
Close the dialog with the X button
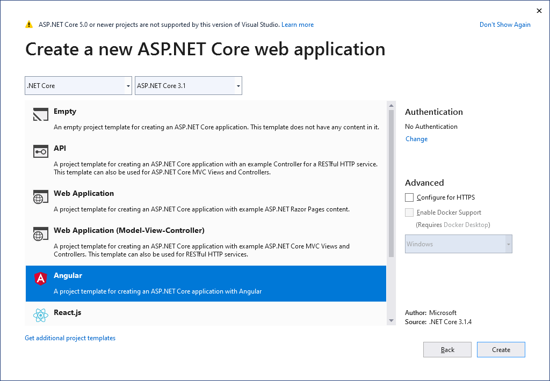539,11
